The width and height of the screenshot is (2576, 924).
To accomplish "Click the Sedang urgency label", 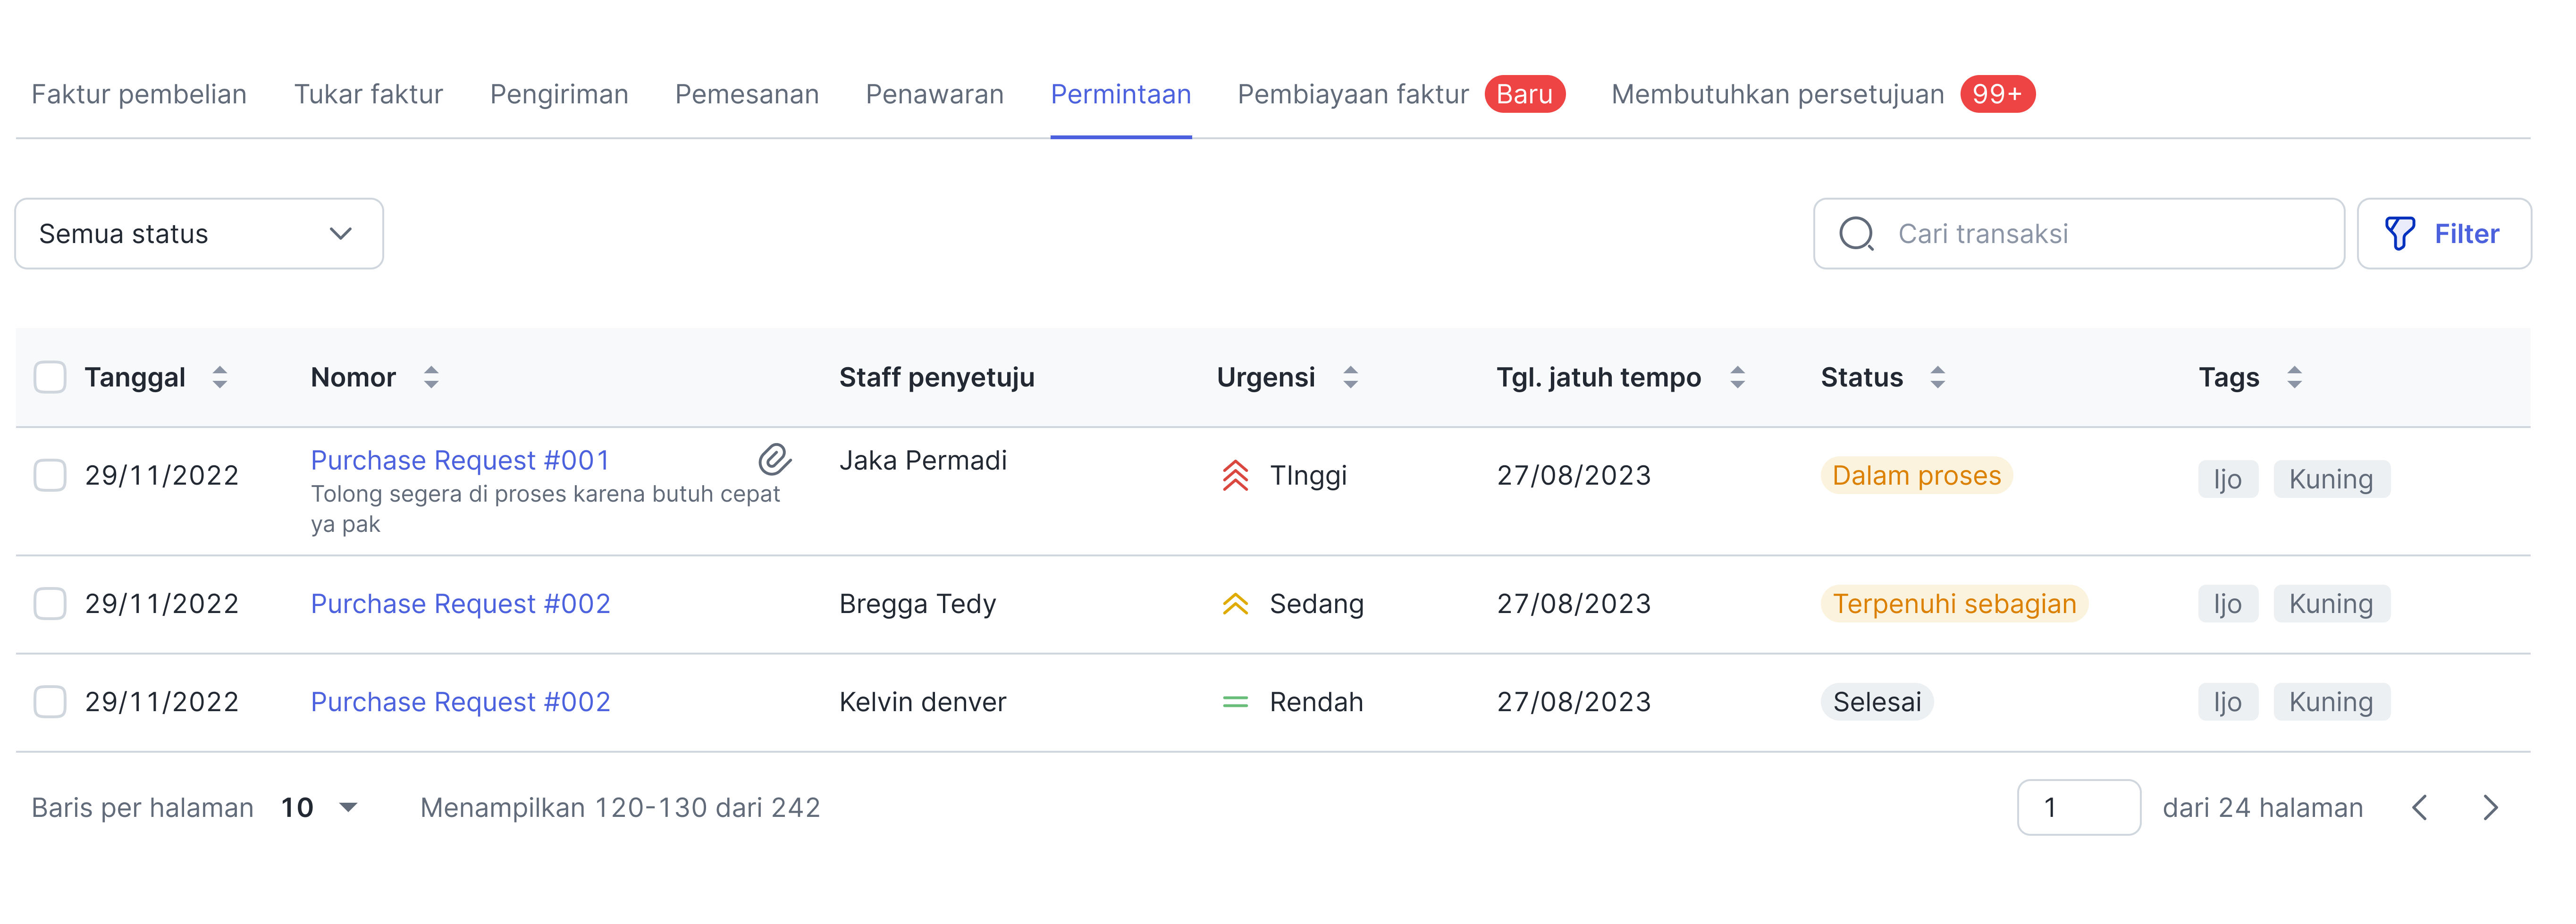I will pos(1316,604).
